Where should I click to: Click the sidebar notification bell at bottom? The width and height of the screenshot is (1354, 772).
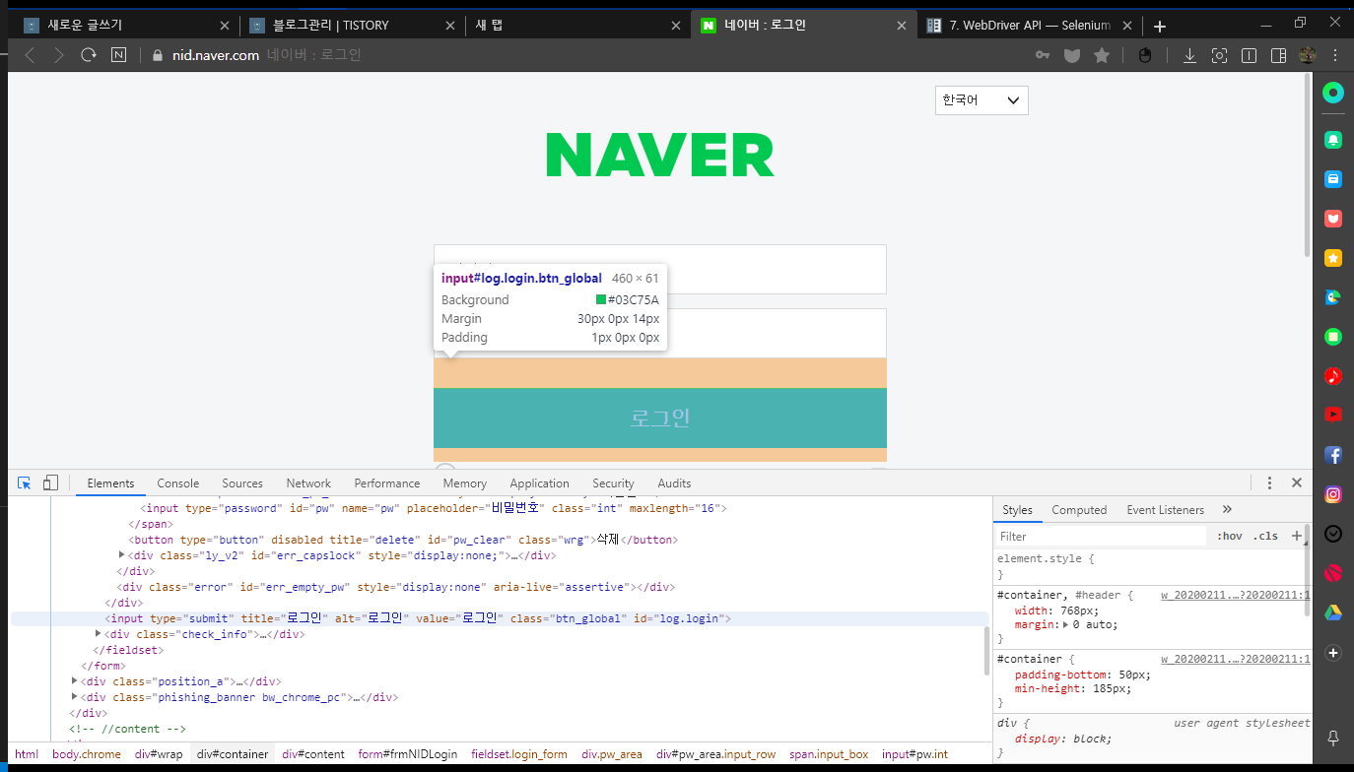1333,738
